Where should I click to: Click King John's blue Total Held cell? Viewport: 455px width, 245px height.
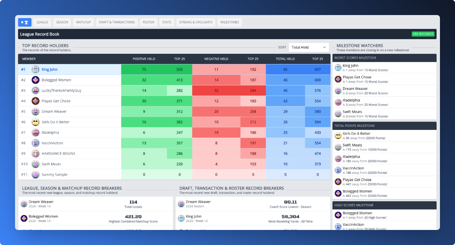click(285, 70)
